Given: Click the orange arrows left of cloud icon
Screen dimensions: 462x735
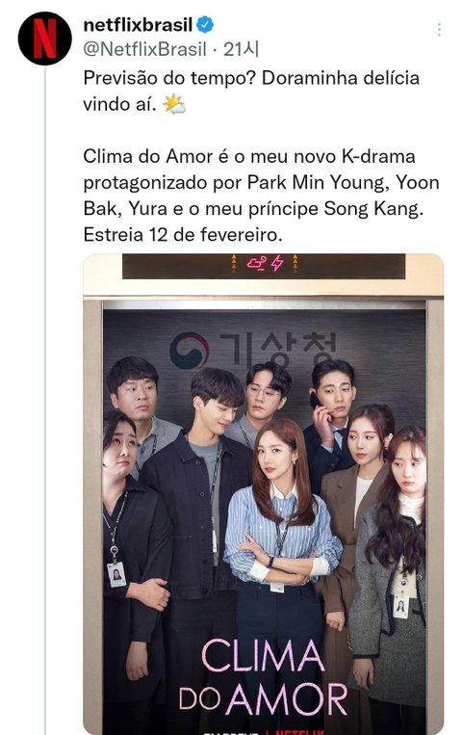Looking at the screenshot, I should pyautogui.click(x=234, y=263).
